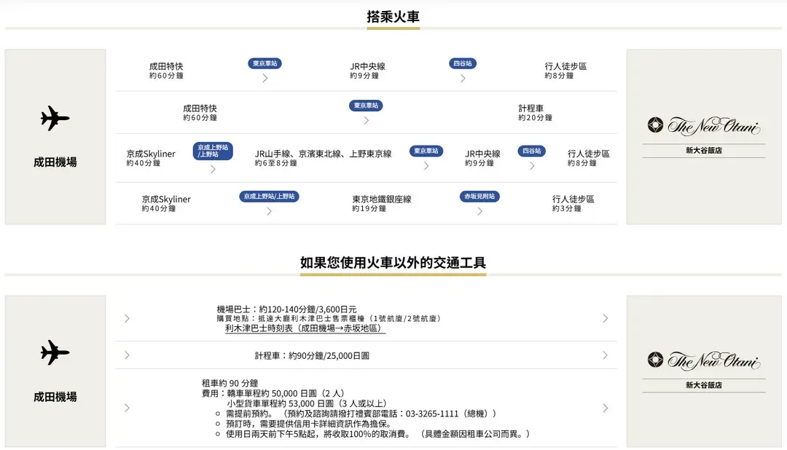Click the airplane icon in the non-train transport section
The width and height of the screenshot is (787, 450).
[55, 352]
